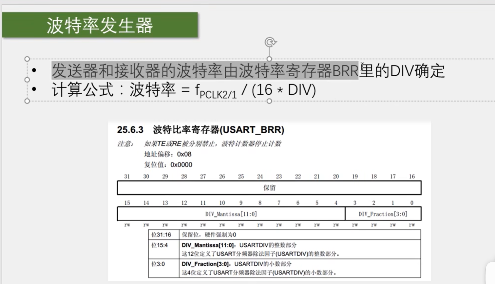Click the top-left sizing handle of text box
Screen dimensions: 495x284
coord(27,59)
